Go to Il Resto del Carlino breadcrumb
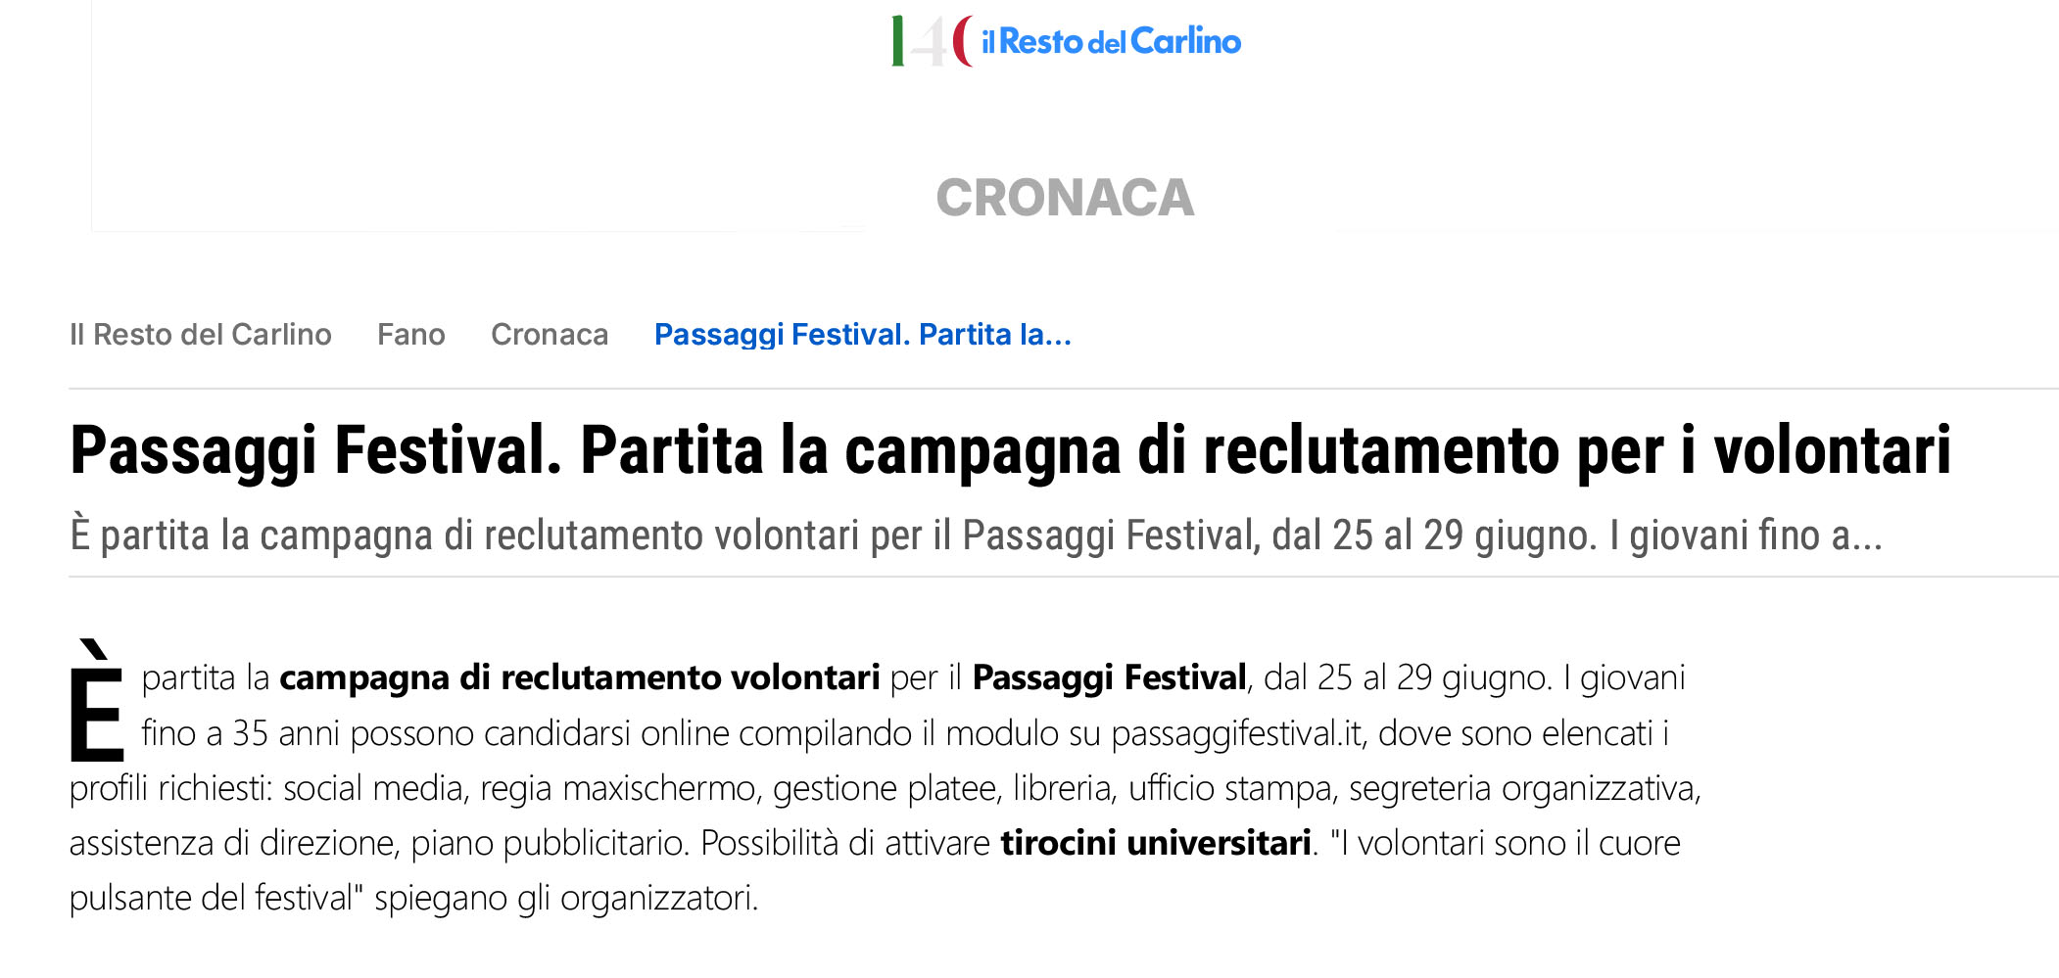The height and width of the screenshot is (978, 2059). (201, 335)
